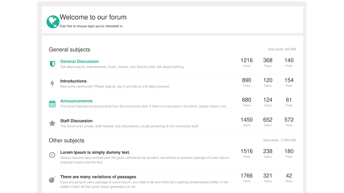344x193 pixels.
Task: Open the General Discussion forum
Action: coord(80,61)
